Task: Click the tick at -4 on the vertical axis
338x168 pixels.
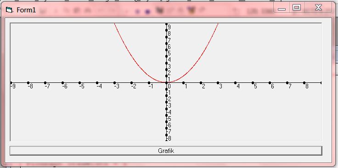Action: click(166, 109)
